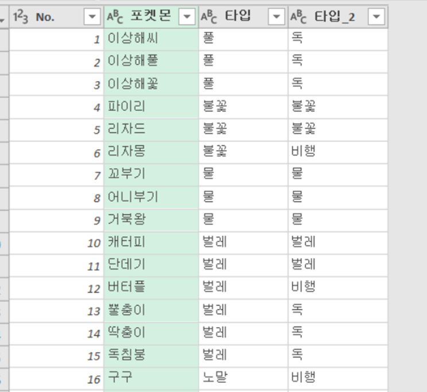
Task: Click the 123 data type icon of No. column
Action: pyautogui.click(x=21, y=17)
